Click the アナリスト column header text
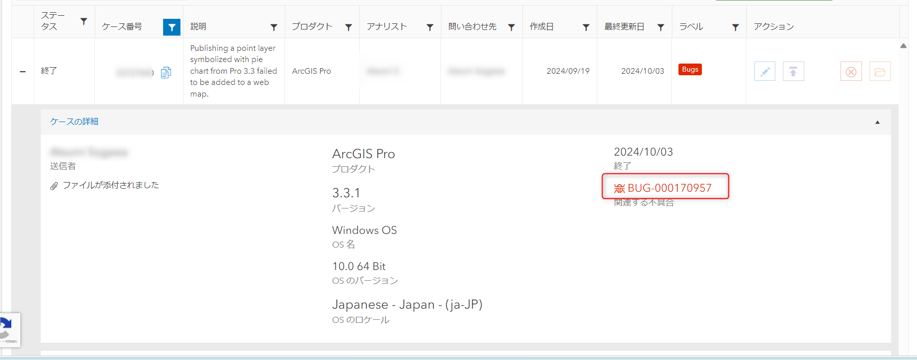 (387, 26)
